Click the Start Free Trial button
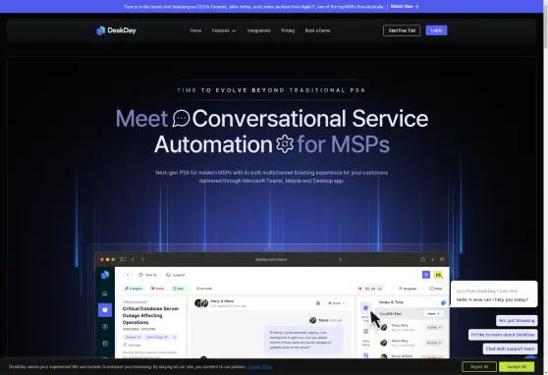The image size is (548, 375). (402, 30)
